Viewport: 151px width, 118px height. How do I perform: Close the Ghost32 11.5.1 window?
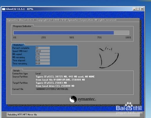[x=142, y=9]
